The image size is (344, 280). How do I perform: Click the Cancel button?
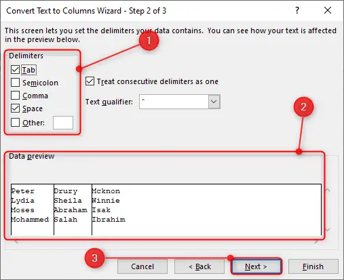142,266
